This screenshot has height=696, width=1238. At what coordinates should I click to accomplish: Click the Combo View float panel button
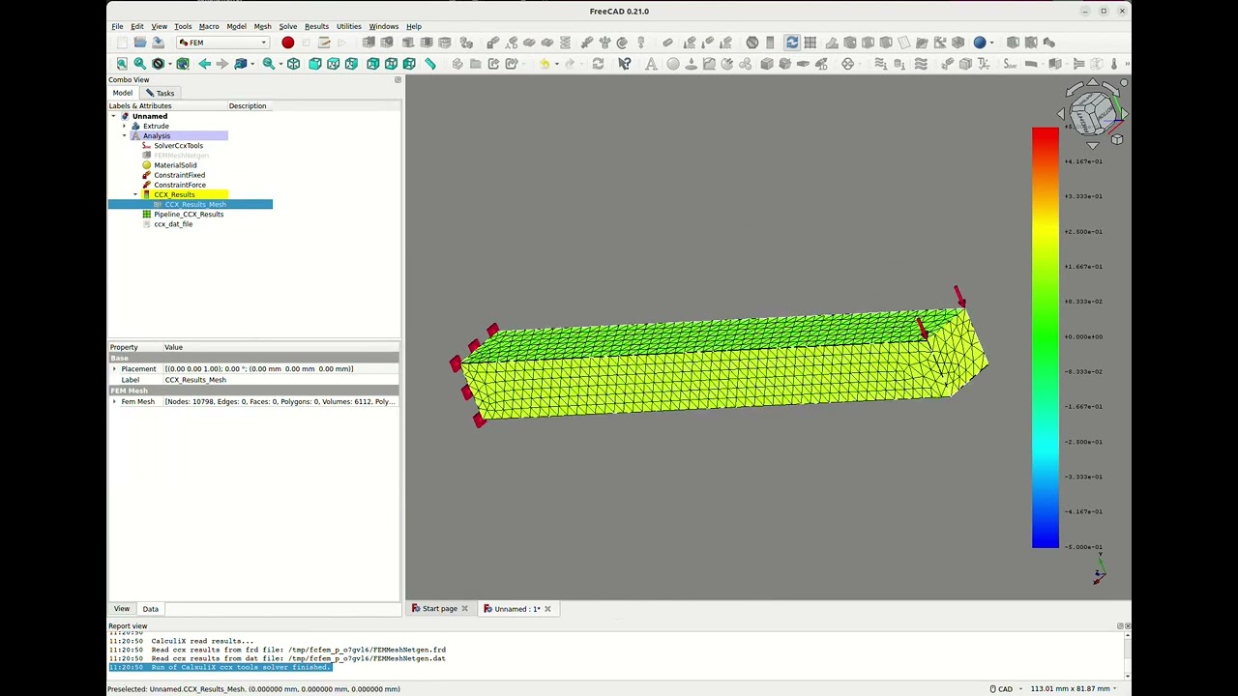pos(398,80)
